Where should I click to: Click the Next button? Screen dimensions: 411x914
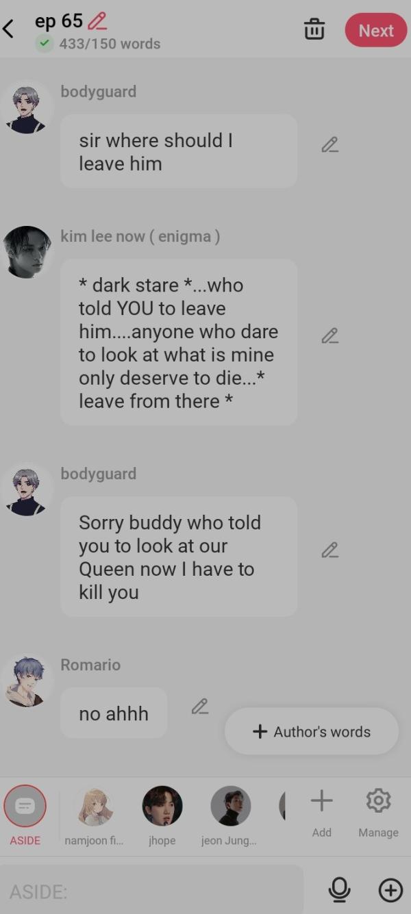point(376,31)
